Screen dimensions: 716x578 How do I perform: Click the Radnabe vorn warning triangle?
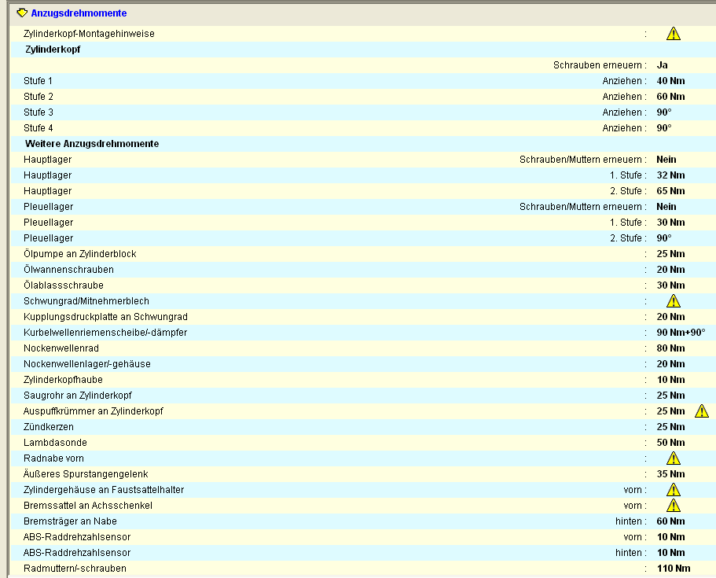(673, 458)
